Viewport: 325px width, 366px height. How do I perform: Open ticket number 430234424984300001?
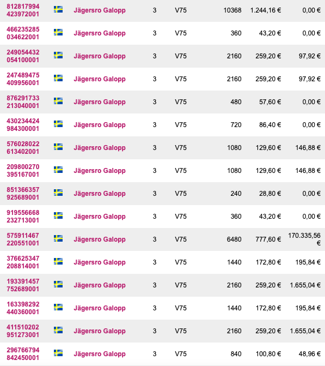(x=23, y=125)
